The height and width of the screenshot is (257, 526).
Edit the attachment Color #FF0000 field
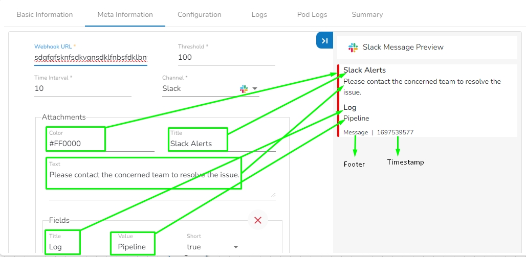pyautogui.click(x=77, y=144)
